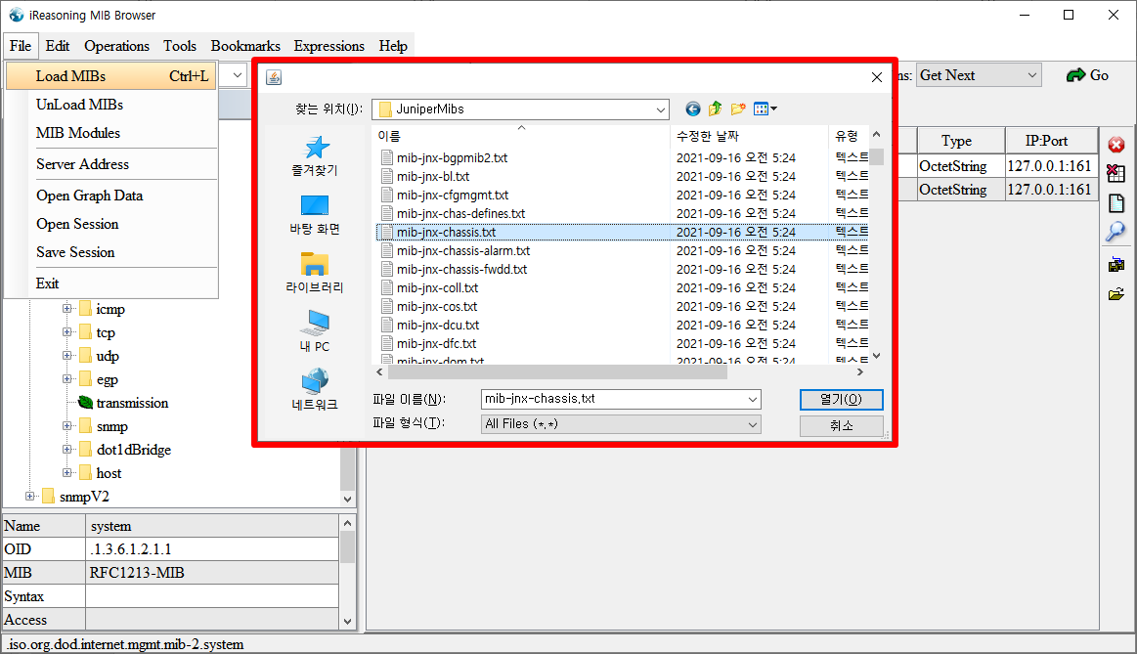This screenshot has width=1137, height=654.
Task: Click the mib-jnx-bgpmib2.txt file icon
Action: click(387, 157)
